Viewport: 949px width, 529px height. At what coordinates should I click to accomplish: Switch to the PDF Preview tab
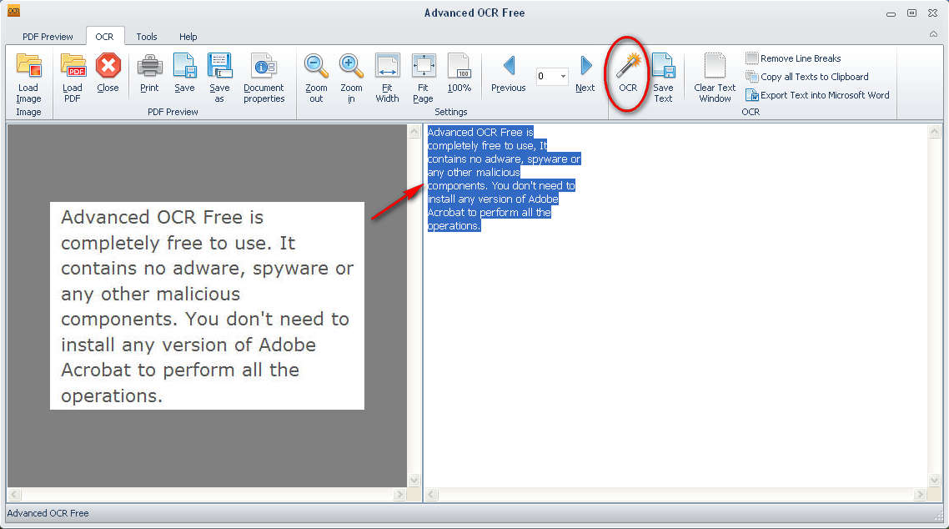click(x=48, y=37)
